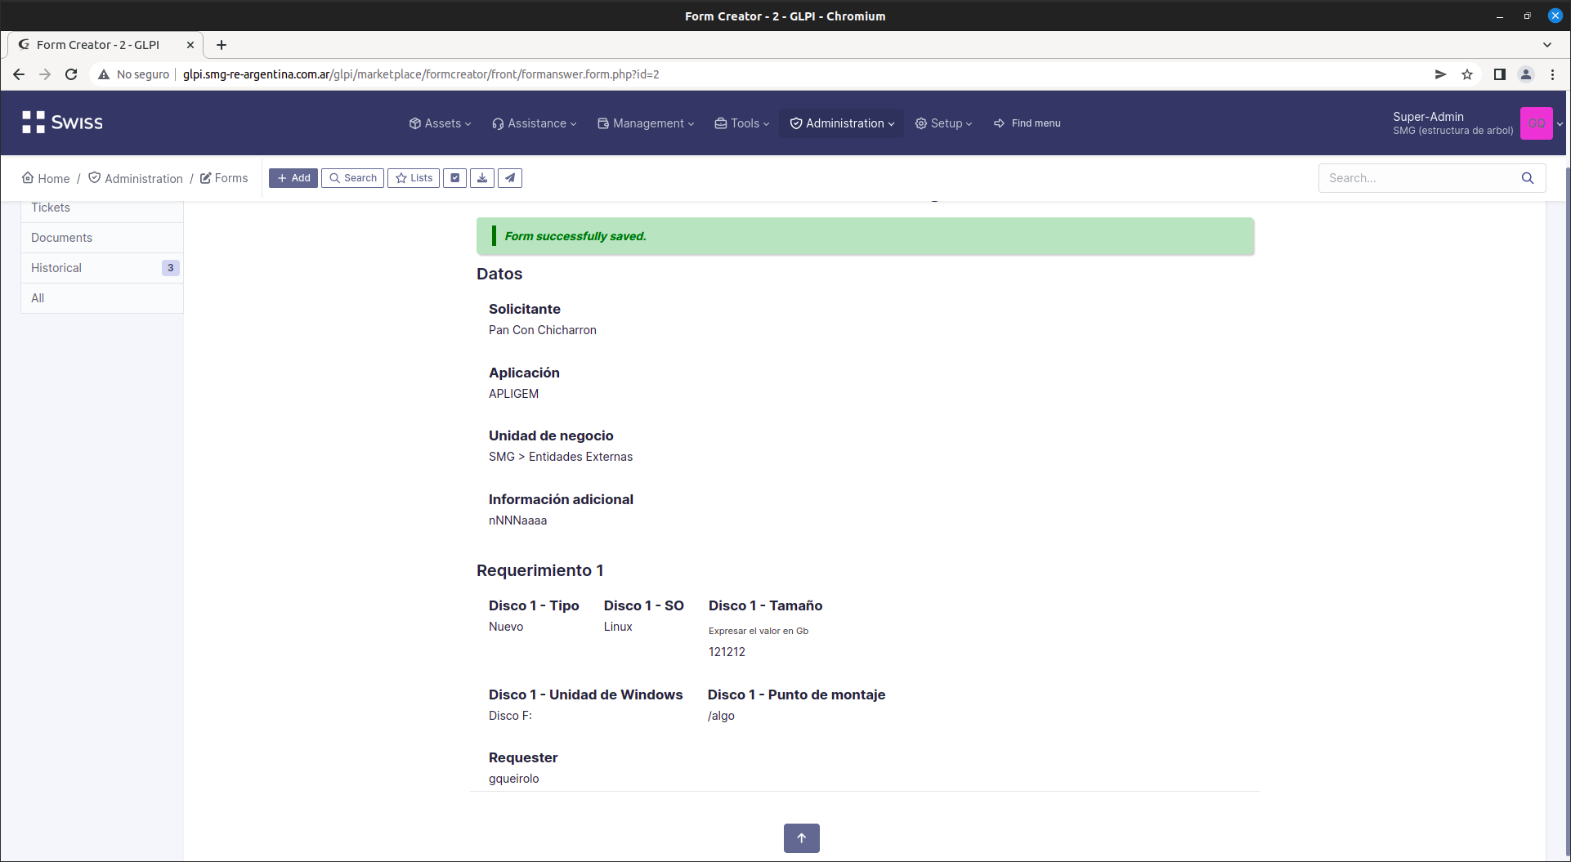Click the send/share paper plane icon
This screenshot has height=862, width=1571.
pyautogui.click(x=510, y=177)
